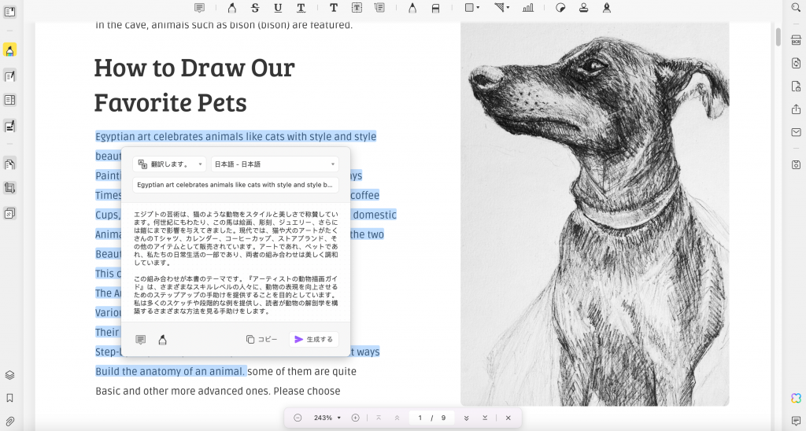Open the UPDF AI assistant
This screenshot has height=431, width=806.
(796, 398)
